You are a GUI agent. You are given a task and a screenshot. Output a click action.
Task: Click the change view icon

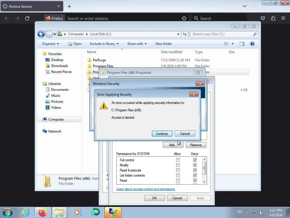click(x=226, y=44)
